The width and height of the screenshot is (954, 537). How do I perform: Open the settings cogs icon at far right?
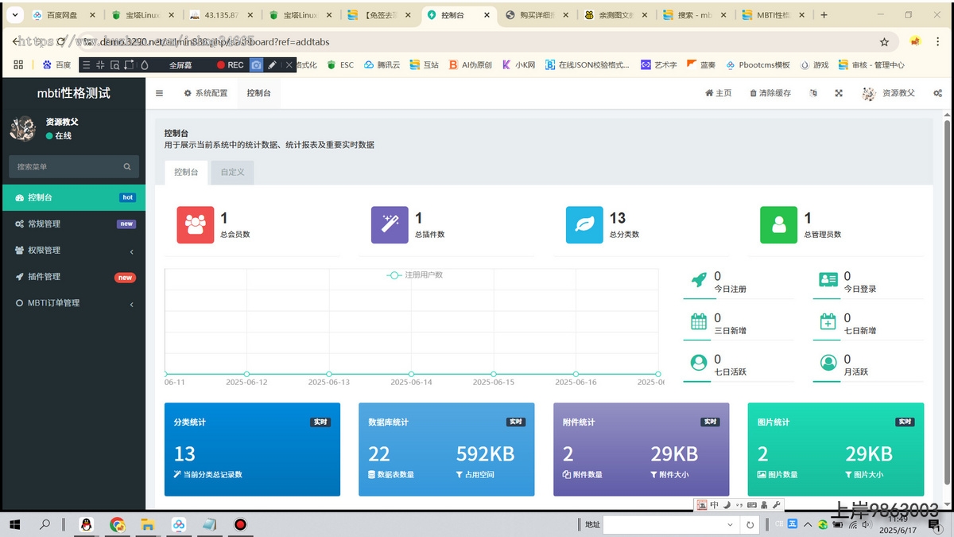point(938,93)
